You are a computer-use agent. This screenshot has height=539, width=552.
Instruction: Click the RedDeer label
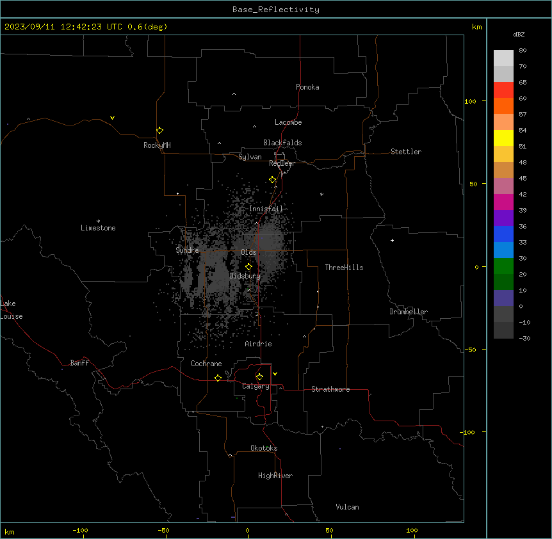(282, 163)
